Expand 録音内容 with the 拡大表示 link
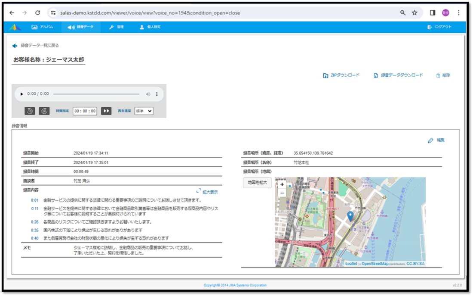The width and height of the screenshot is (473, 296). [x=210, y=191]
